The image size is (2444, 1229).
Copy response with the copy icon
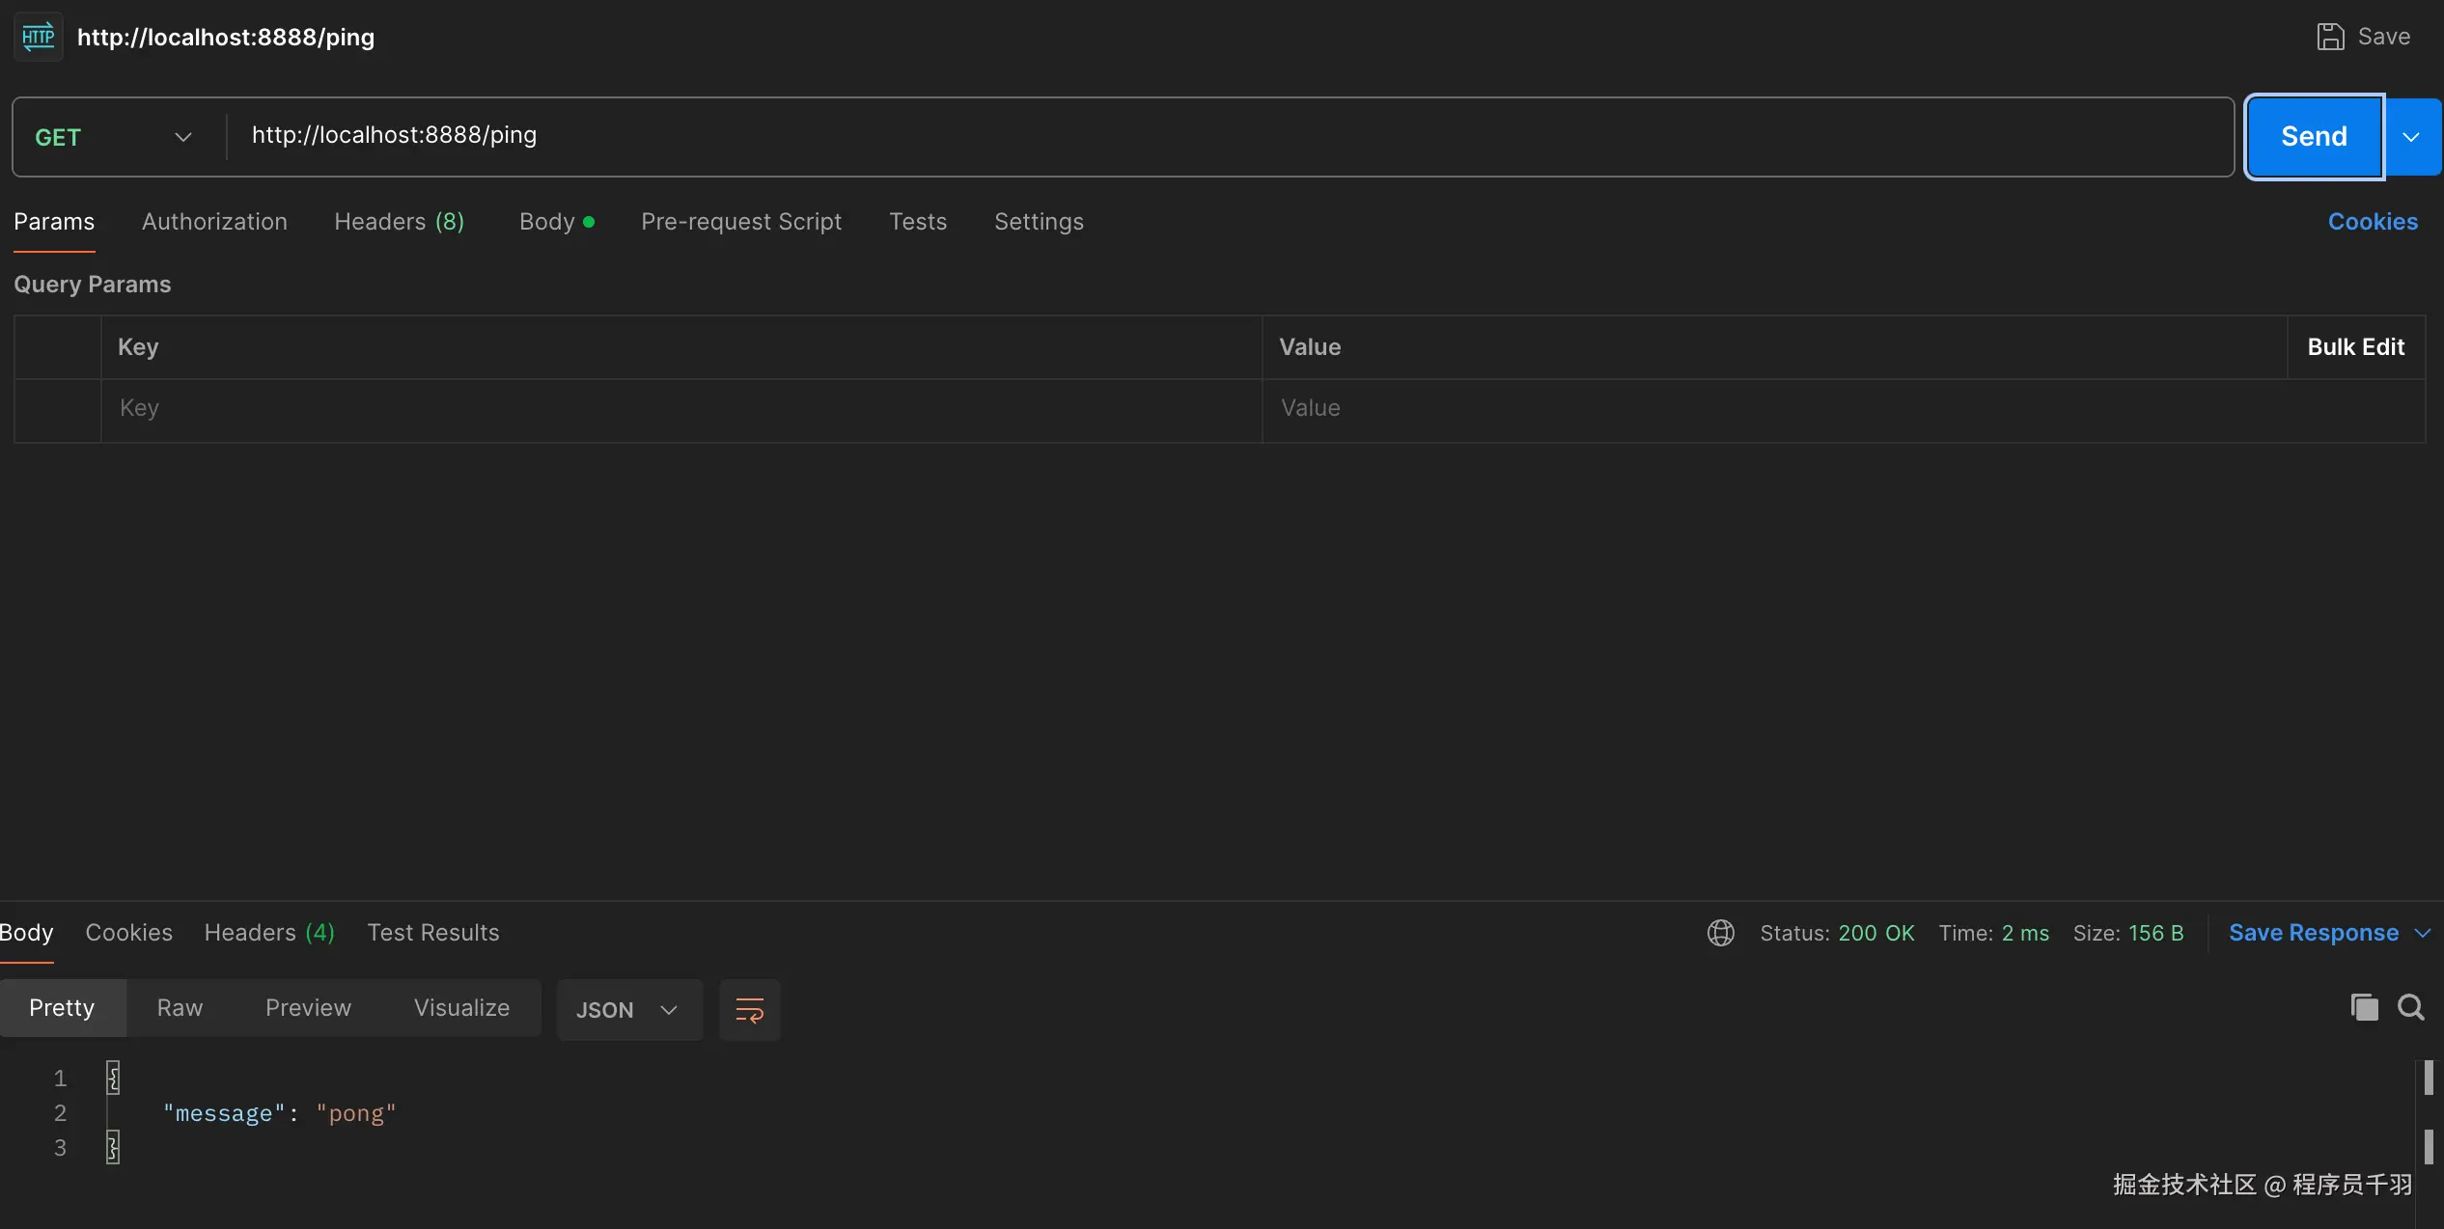tap(2364, 1007)
